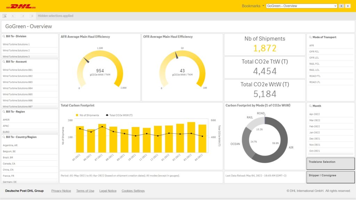Select Wind Turbine Solutions 2 division
This screenshot has height=200, width=356.
click(30, 51)
